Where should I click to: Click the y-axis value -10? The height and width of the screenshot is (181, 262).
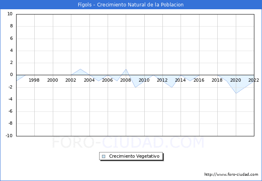tap(9, 136)
